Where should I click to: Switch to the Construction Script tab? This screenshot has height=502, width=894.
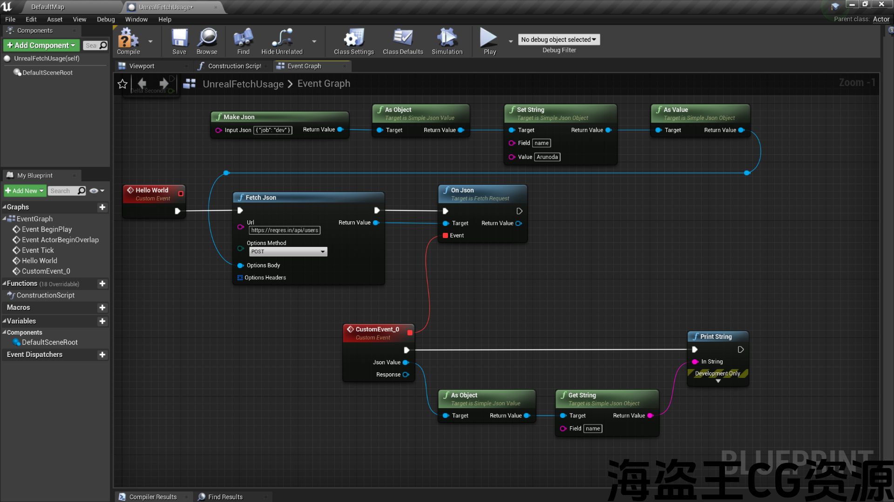[234, 66]
